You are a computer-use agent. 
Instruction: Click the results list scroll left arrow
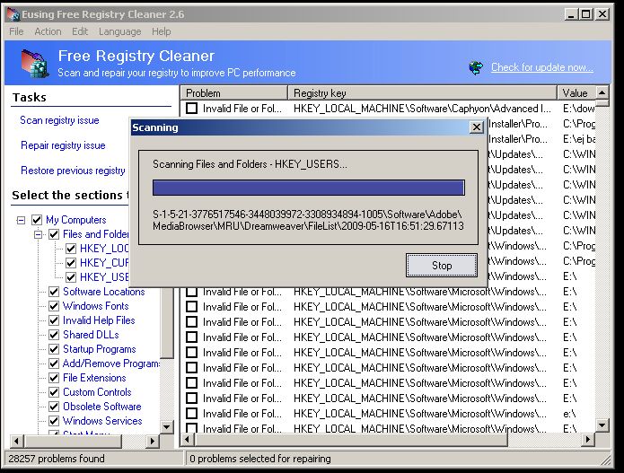click(188, 440)
